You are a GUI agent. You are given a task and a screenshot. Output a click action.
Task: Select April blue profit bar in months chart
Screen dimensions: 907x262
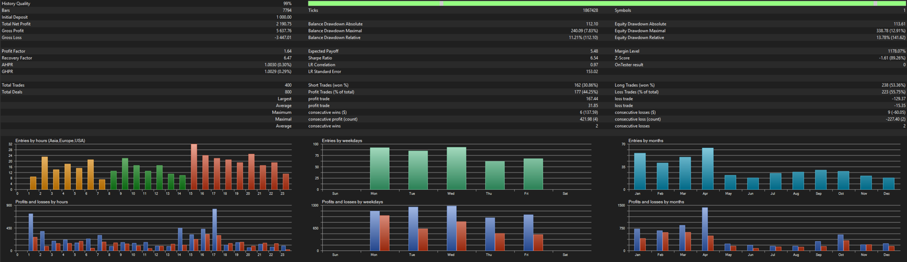coord(705,229)
